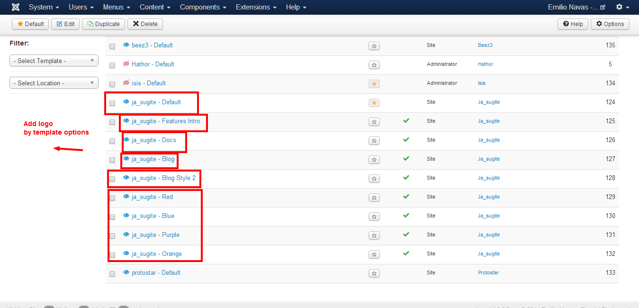Open the Protostar template link
The width and height of the screenshot is (639, 308).
point(488,272)
